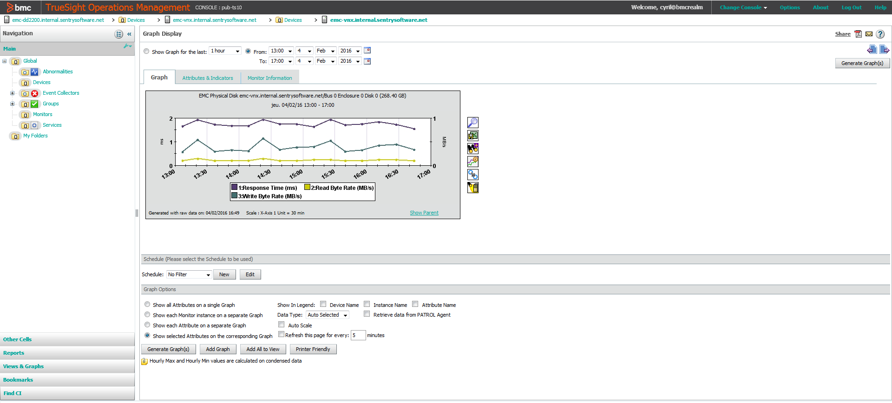The image size is (892, 403).
Task: Select Show each Monitor instance separate Graph
Action: pyautogui.click(x=147, y=315)
